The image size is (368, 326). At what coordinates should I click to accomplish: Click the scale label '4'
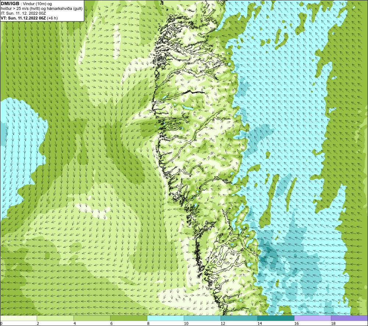[75, 324]
